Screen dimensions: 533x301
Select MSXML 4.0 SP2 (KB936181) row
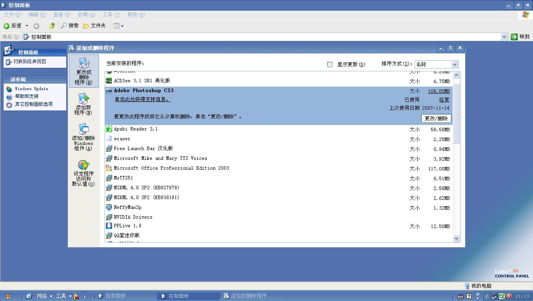278,198
